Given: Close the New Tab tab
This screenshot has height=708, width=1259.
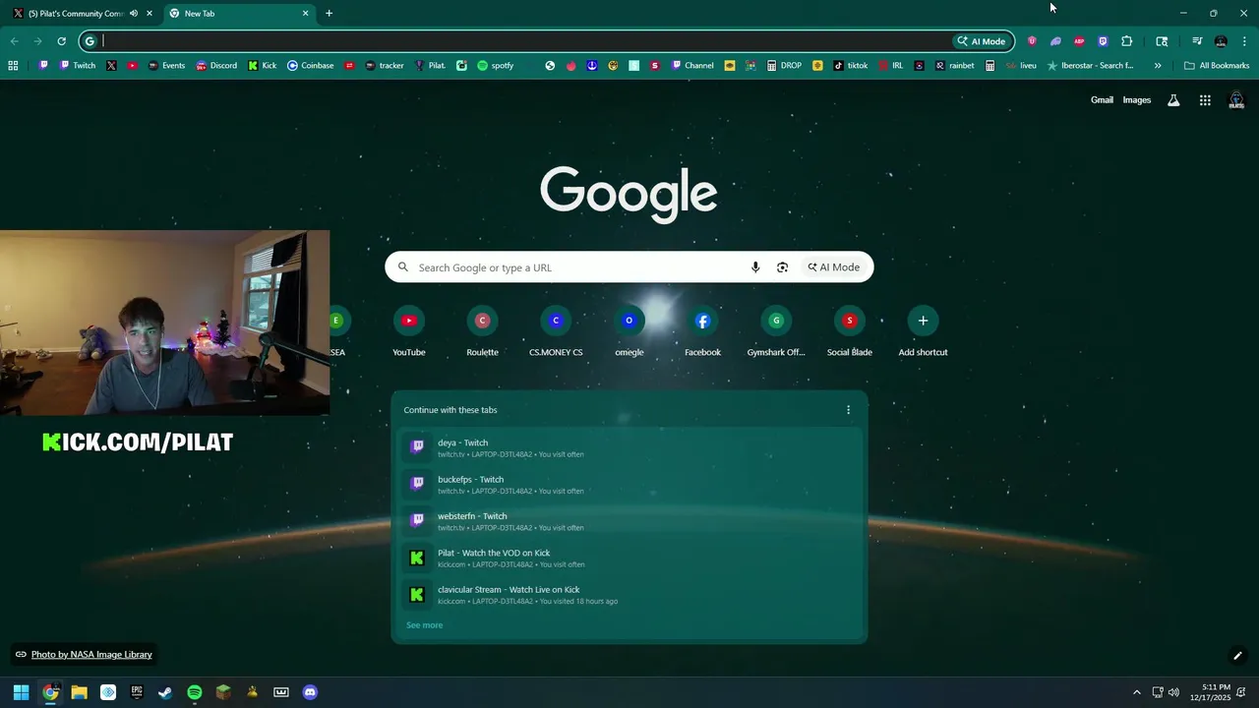Looking at the screenshot, I should point(305,14).
